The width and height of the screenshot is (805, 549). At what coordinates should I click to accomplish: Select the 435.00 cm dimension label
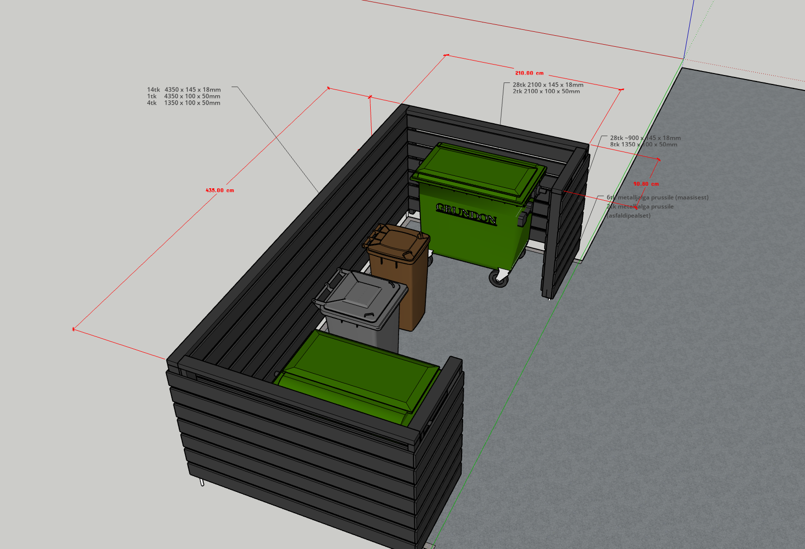point(220,190)
